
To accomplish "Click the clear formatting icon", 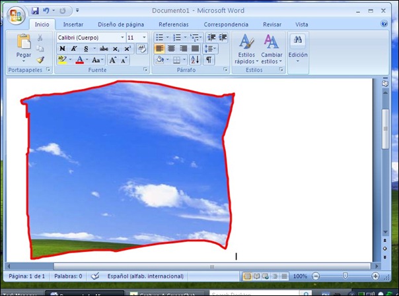I will [142, 49].
